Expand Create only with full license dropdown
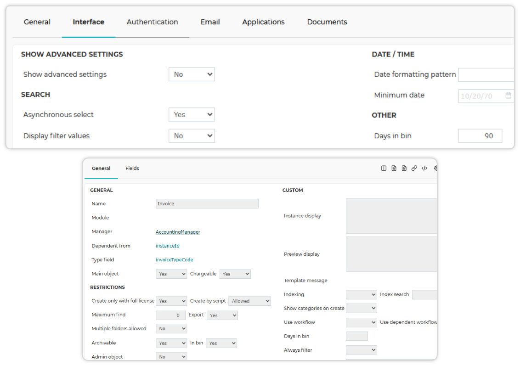This screenshot has width=520, height=366. (171, 301)
